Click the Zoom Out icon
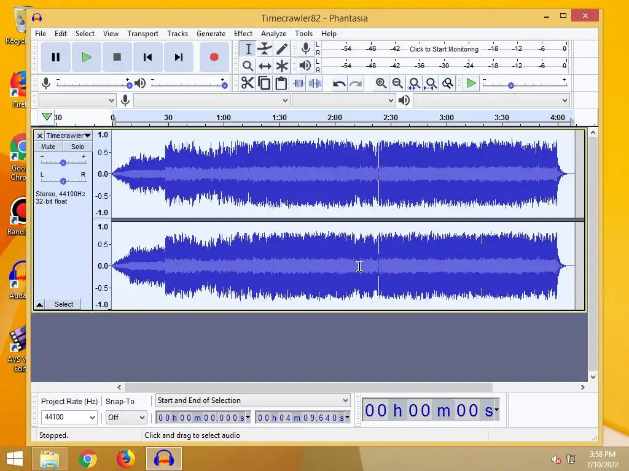This screenshot has height=471, width=629. 397,83
